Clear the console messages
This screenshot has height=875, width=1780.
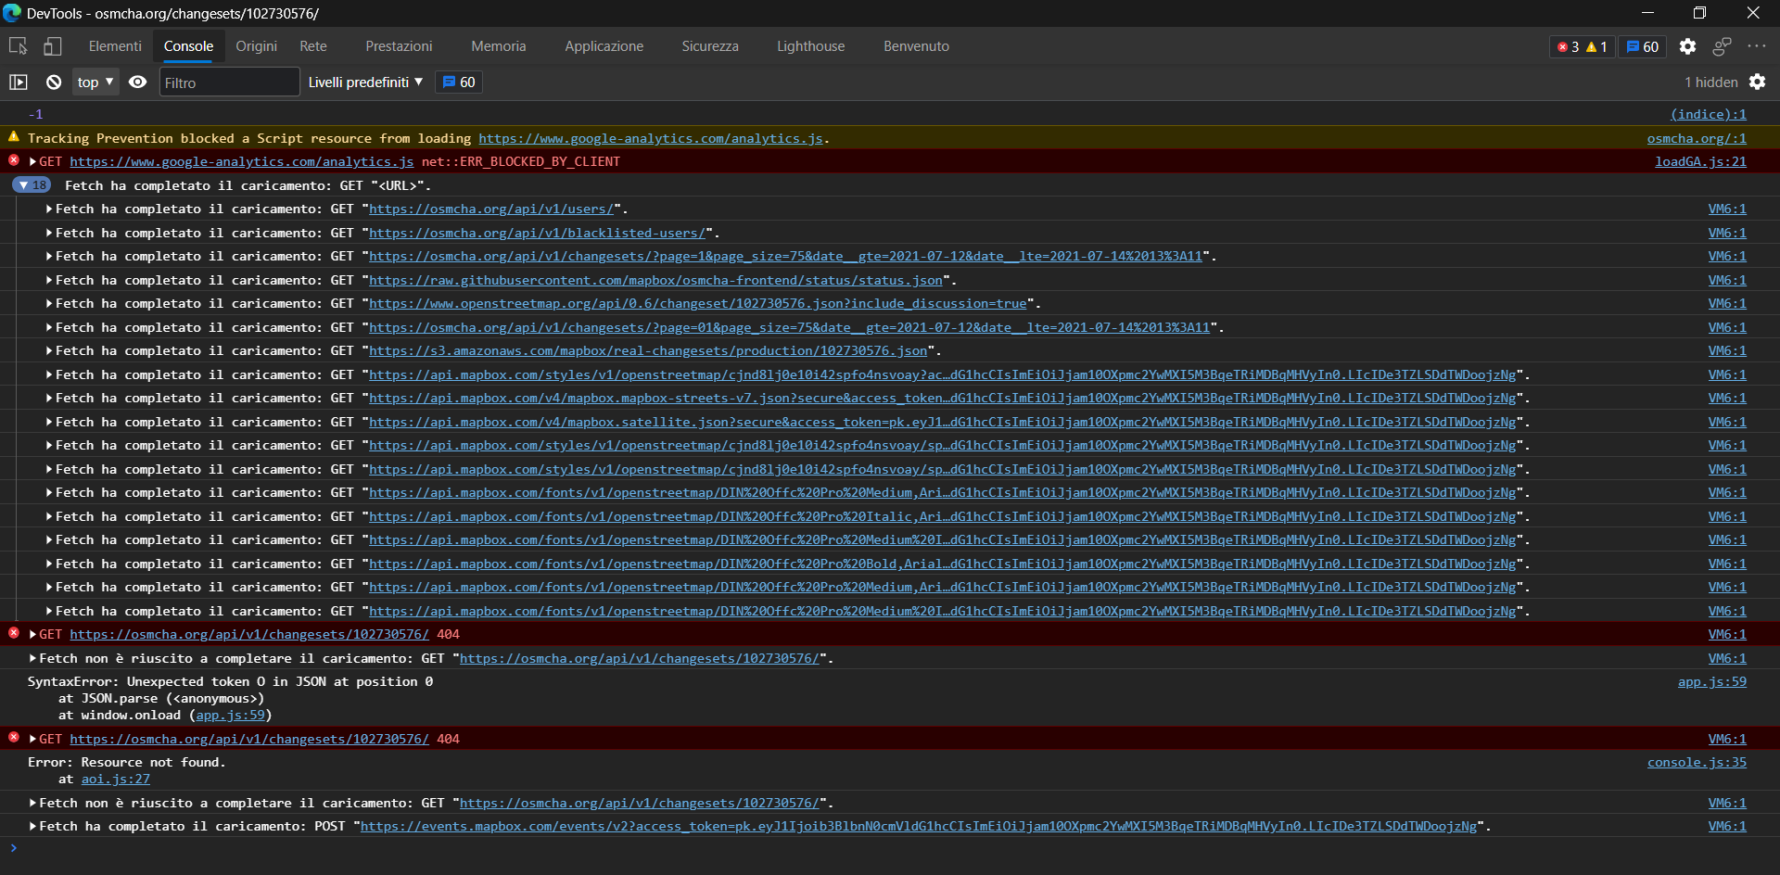coord(53,82)
